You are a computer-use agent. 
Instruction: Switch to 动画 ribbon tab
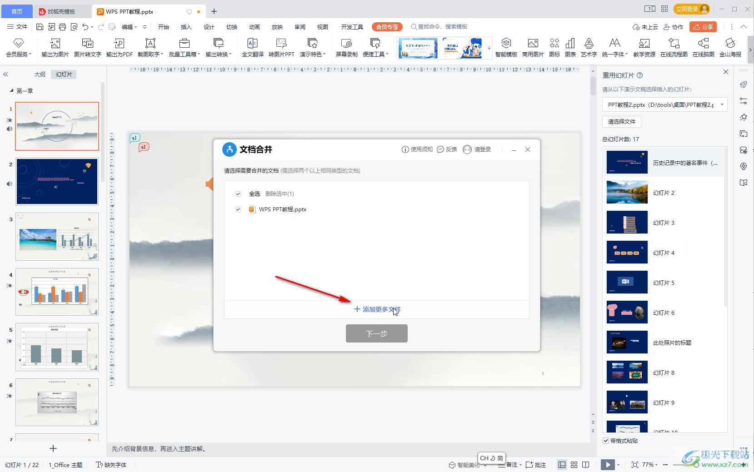255,27
